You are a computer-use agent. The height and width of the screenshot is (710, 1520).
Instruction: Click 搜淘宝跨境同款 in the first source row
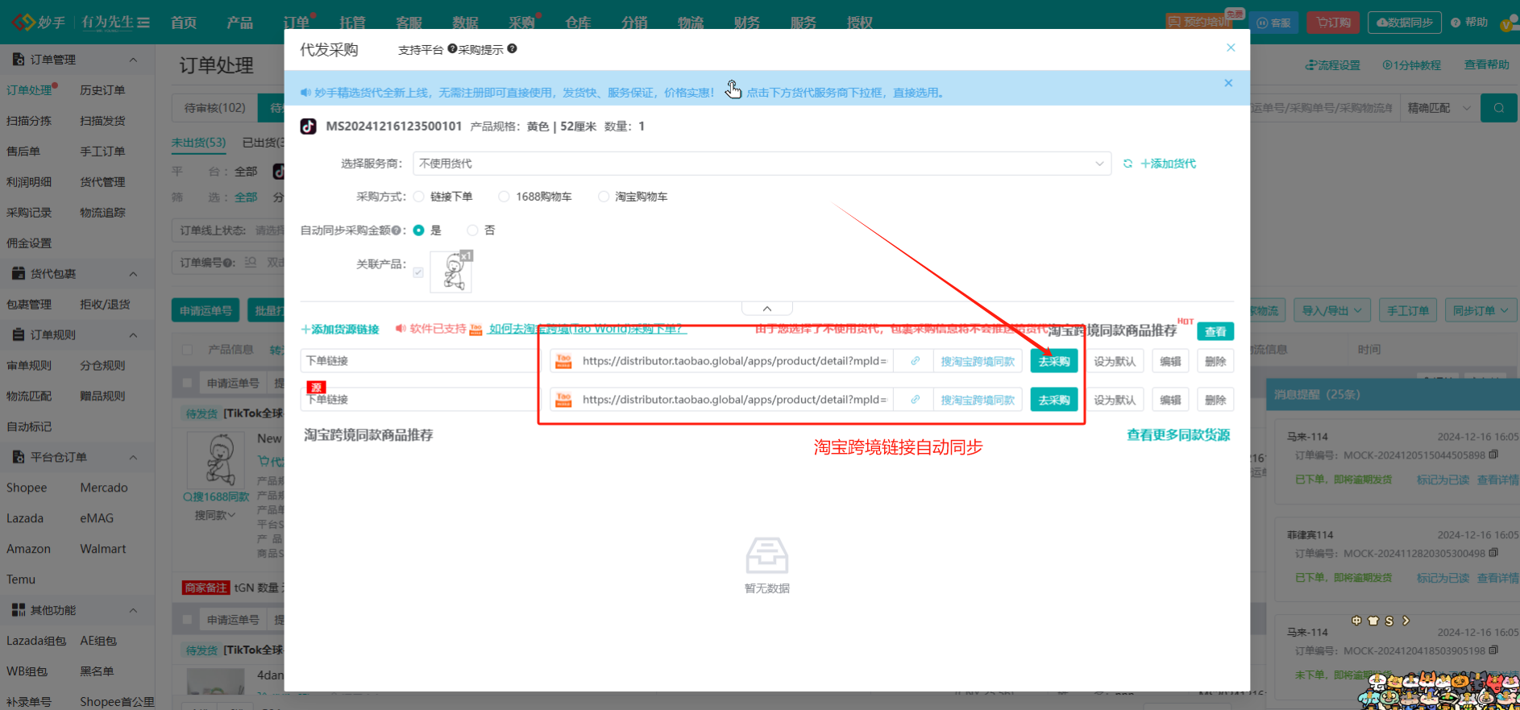click(x=978, y=361)
